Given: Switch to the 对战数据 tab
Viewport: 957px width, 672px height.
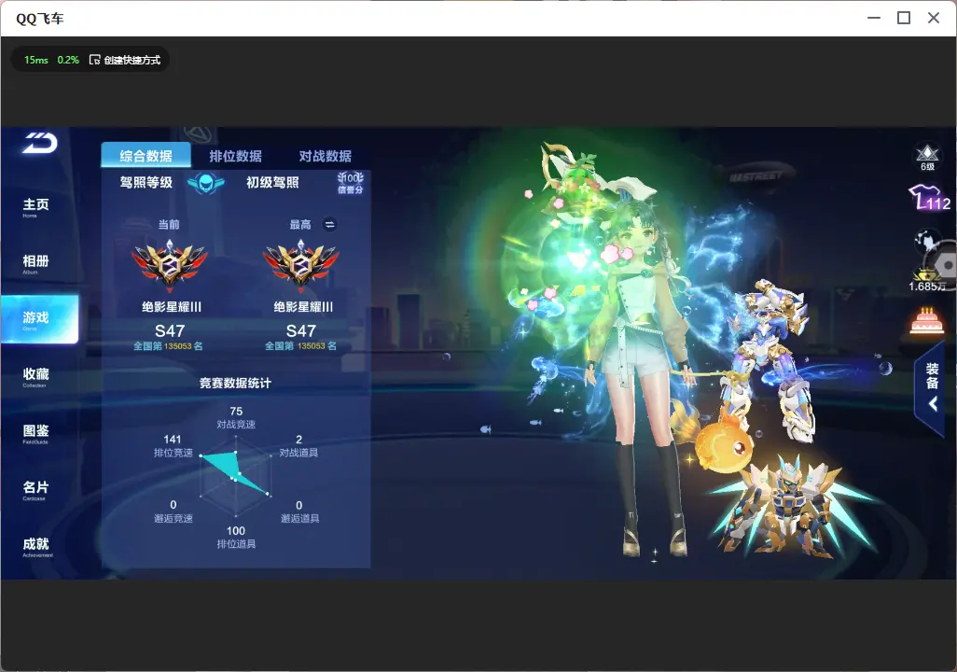Looking at the screenshot, I should pyautogui.click(x=326, y=157).
